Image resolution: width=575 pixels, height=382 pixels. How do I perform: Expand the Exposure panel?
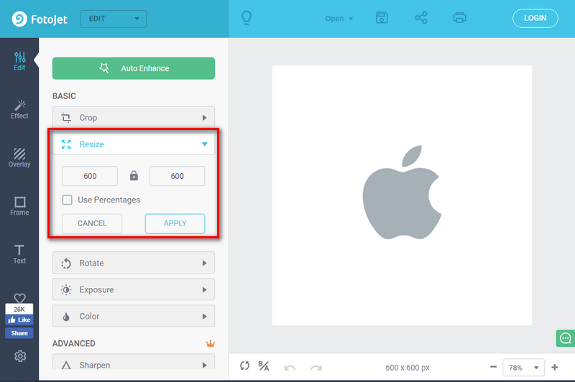(x=134, y=289)
